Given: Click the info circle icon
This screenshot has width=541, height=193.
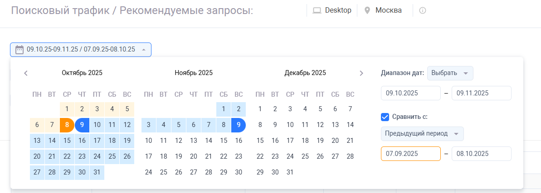Looking at the screenshot, I should pyautogui.click(x=423, y=10).
